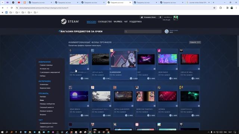Bookmark this page with the star icon
The width and height of the screenshot is (239, 134).
coord(214,8)
